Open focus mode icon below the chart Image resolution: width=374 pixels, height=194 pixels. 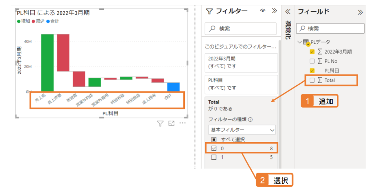(x=171, y=123)
